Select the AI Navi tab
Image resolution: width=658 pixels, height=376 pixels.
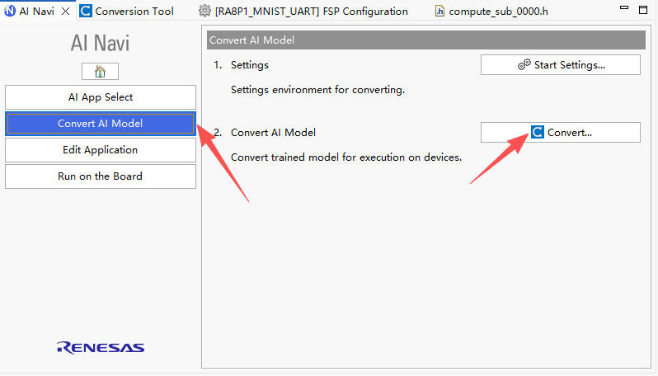(36, 11)
